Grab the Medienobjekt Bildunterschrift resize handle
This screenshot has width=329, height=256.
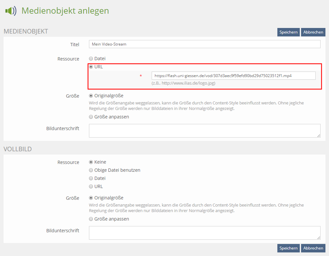point(319,136)
